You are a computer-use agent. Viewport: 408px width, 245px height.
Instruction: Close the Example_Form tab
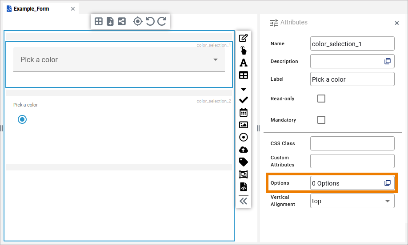click(73, 9)
